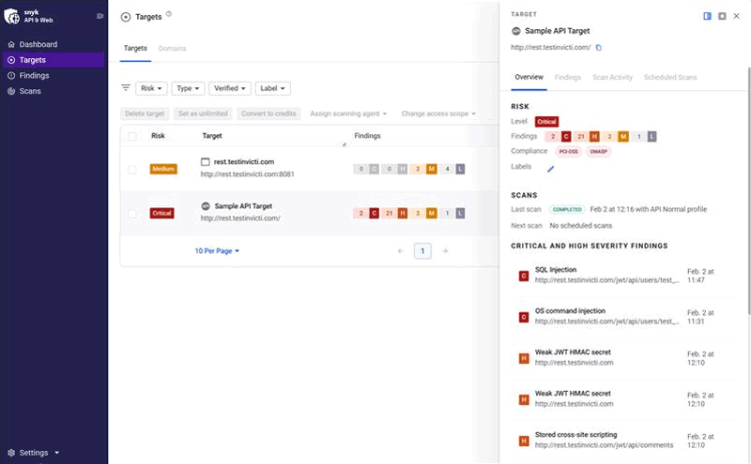Switch panel to side-docked layout icon

click(x=707, y=16)
